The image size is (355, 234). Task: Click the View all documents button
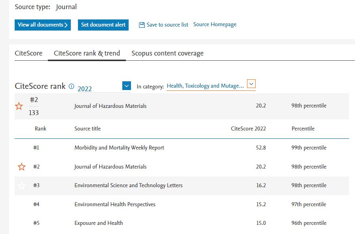[43, 25]
